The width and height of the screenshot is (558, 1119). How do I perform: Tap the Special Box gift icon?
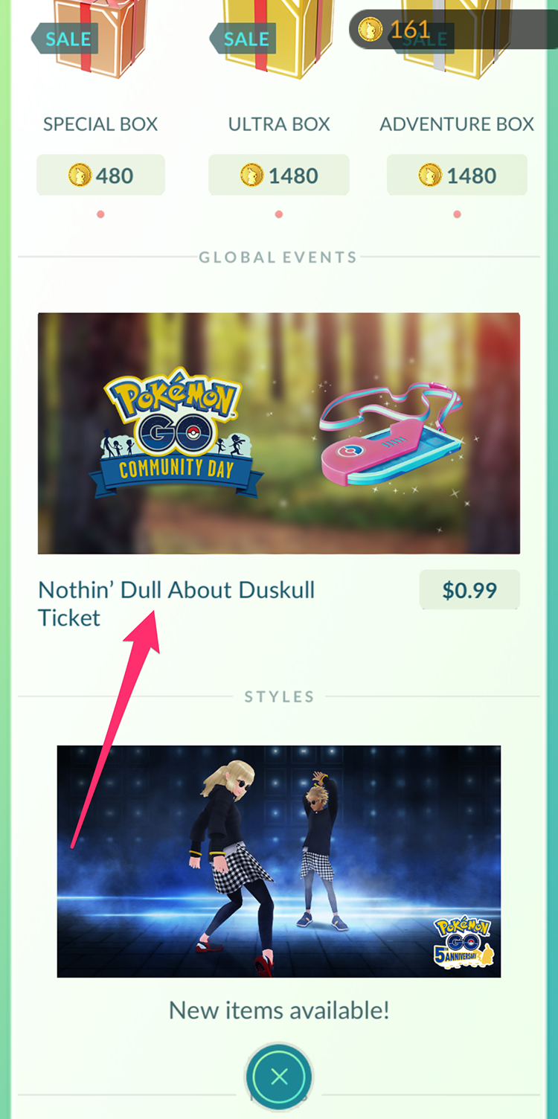pos(100,39)
